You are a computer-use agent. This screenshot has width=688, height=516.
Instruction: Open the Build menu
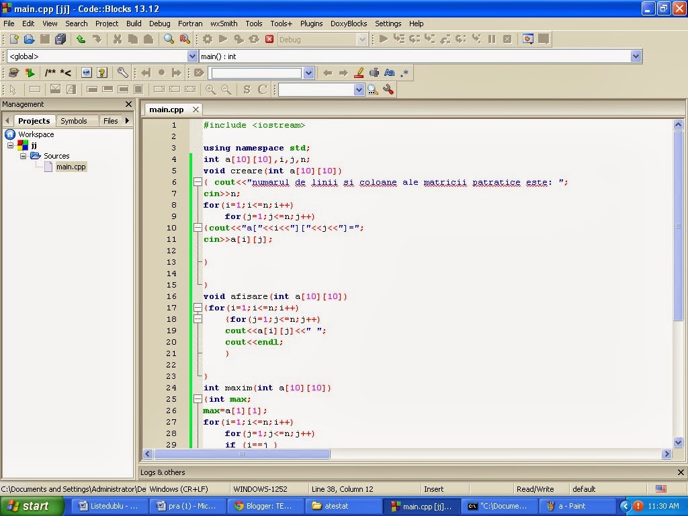134,24
